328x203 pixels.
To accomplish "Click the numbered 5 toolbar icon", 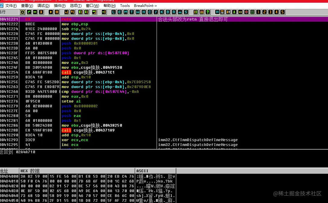I will pyautogui.click(x=283, y=12).
